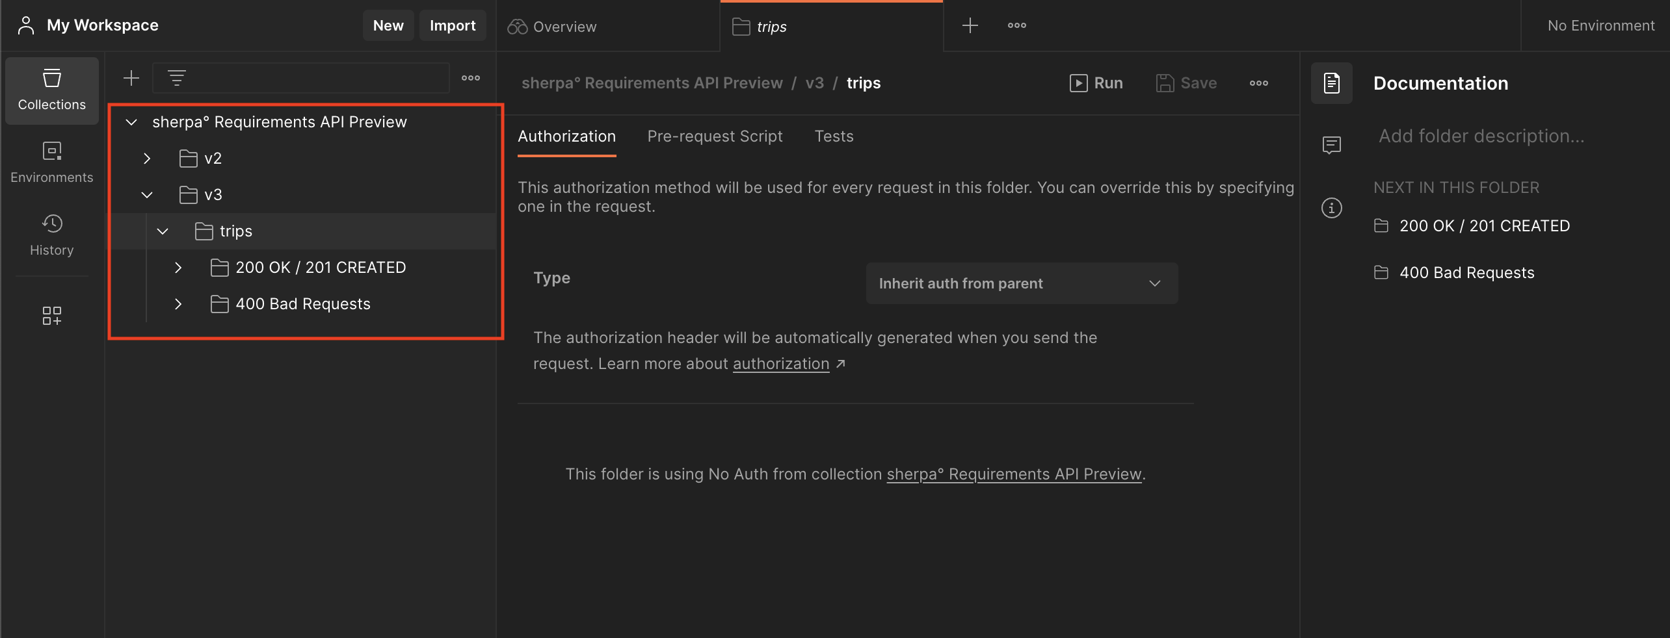Click the Documentation pane icon
Screen dimensions: 1670x638
1331,83
